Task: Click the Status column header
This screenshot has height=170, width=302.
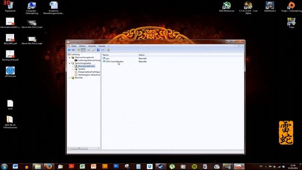Action: point(142,55)
